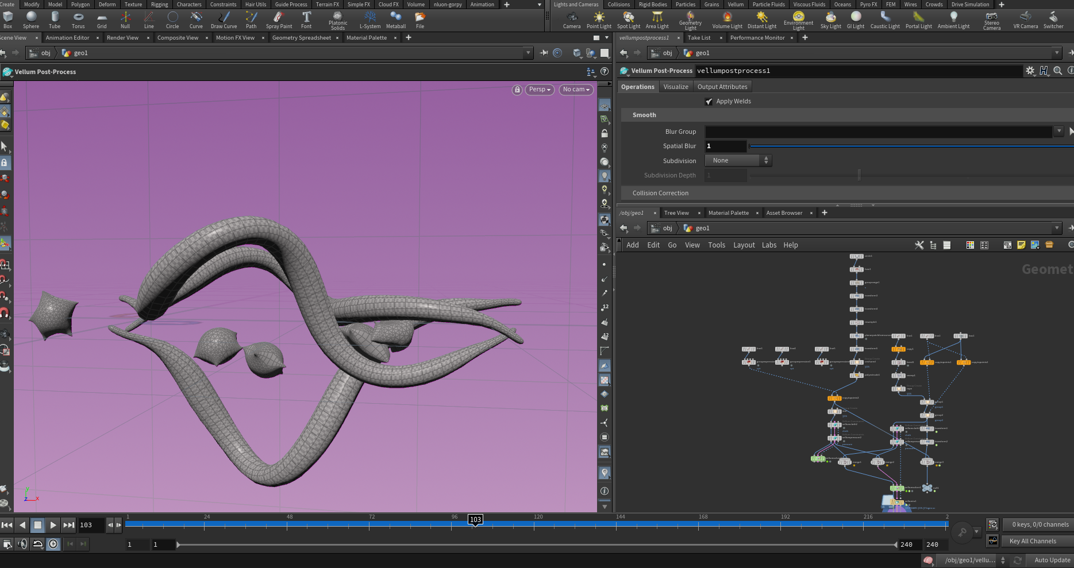Click the Spatial Blur value field

(726, 146)
